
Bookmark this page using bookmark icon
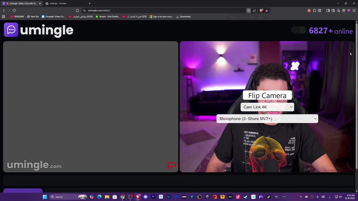(77, 11)
